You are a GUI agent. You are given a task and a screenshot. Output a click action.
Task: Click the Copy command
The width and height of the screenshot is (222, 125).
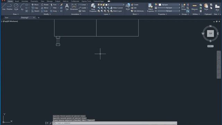point(35,8)
